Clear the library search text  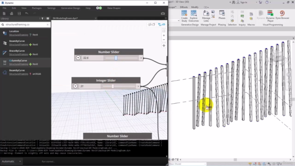click(x=47, y=24)
